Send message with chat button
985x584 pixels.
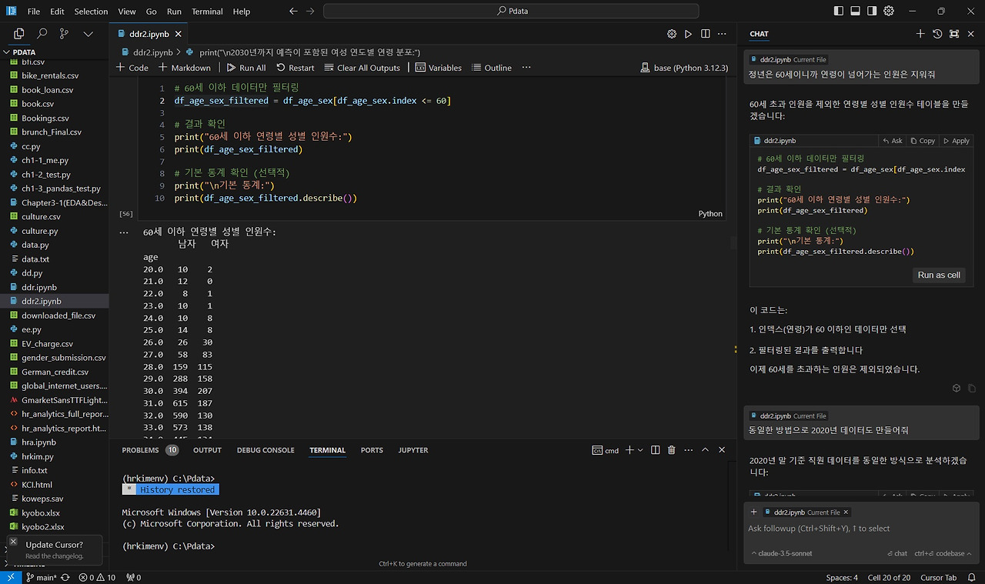897,553
